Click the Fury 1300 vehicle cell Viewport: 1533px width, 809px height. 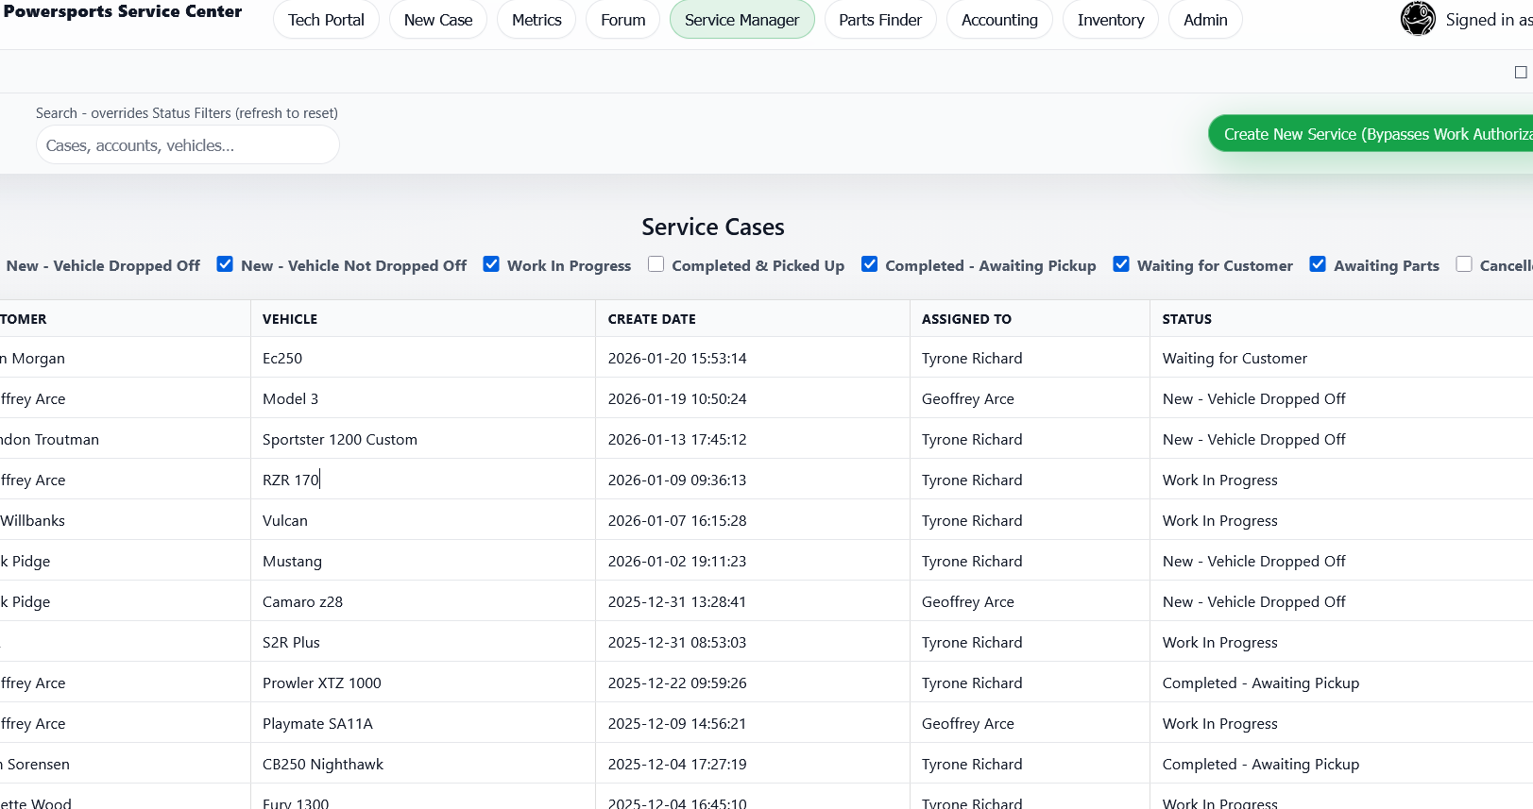[422, 799]
